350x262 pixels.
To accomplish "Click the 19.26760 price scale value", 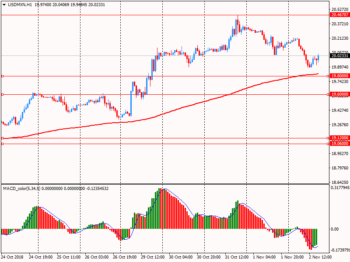I will pos(340,125).
